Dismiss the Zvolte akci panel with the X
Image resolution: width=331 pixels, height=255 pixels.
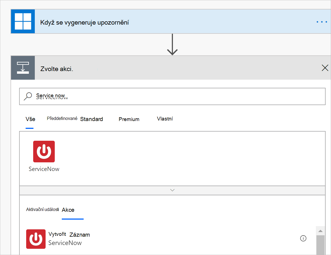(325, 68)
